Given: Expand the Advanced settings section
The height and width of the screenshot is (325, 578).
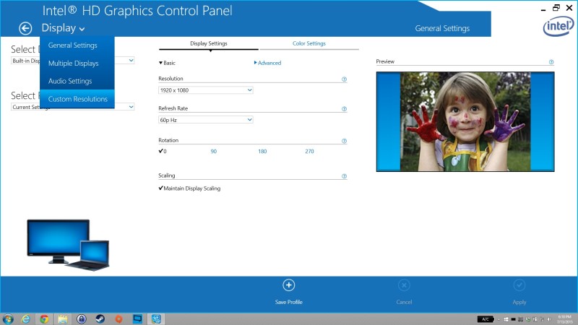Looking at the screenshot, I should click(267, 63).
